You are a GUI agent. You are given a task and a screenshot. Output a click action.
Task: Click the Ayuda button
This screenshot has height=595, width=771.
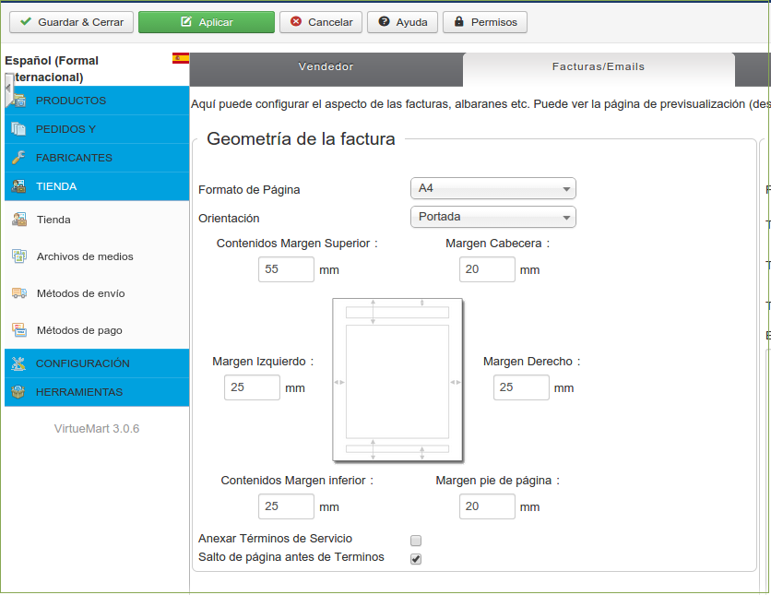402,22
